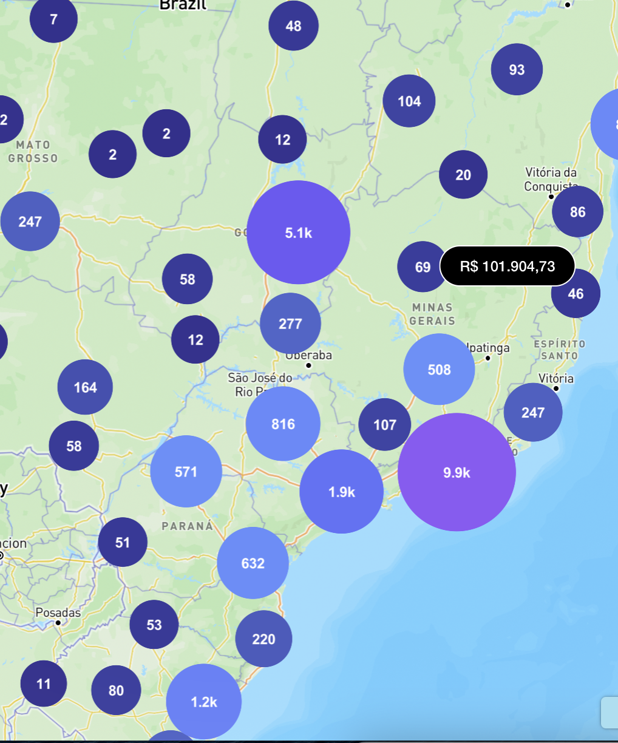This screenshot has width=618, height=743.
Task: Click the 107 cluster marker
Action: click(x=384, y=425)
